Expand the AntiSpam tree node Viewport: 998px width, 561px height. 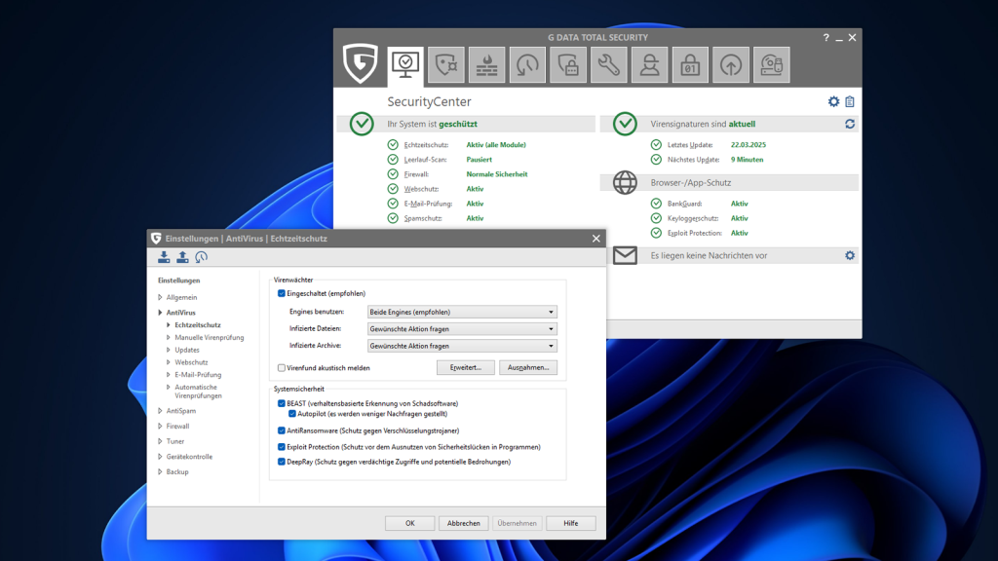[160, 411]
